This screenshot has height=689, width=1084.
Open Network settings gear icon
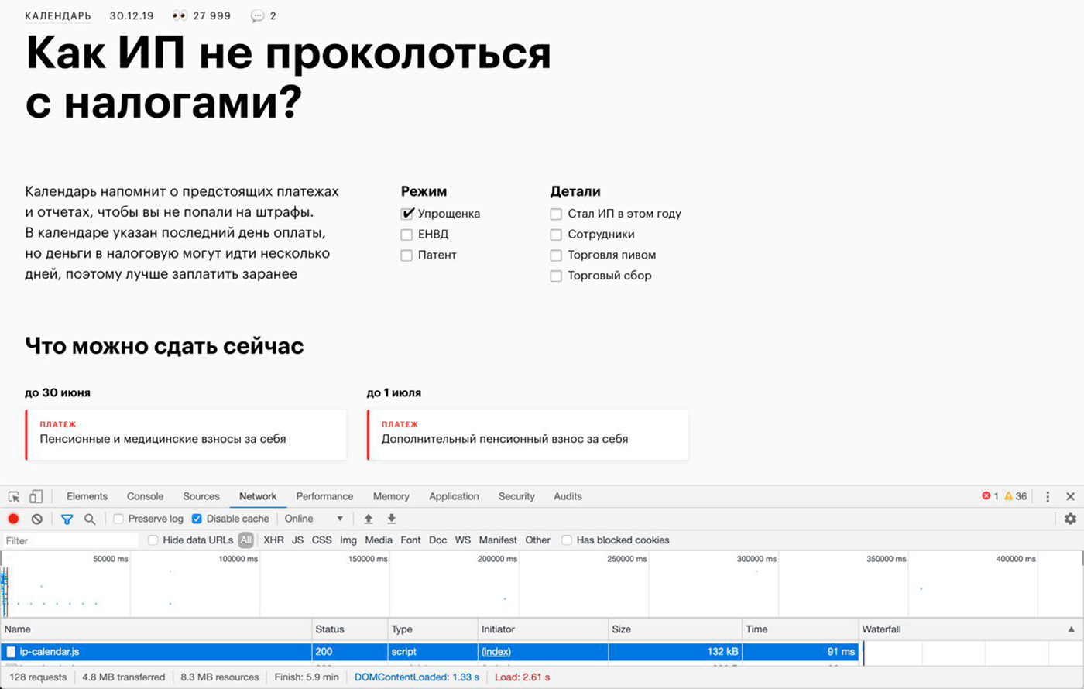(x=1070, y=519)
